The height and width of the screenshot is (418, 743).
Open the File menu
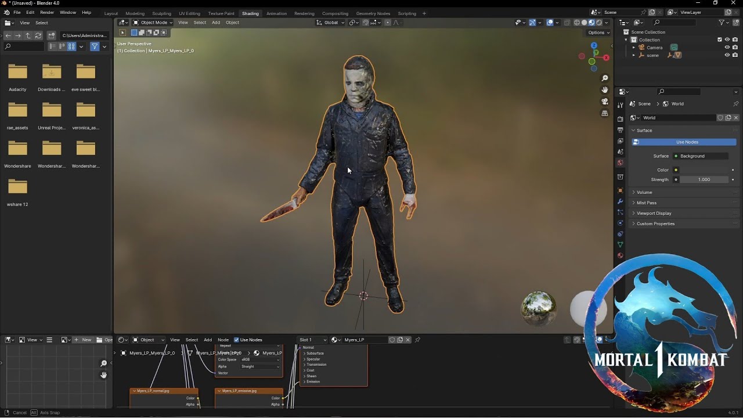tap(17, 12)
